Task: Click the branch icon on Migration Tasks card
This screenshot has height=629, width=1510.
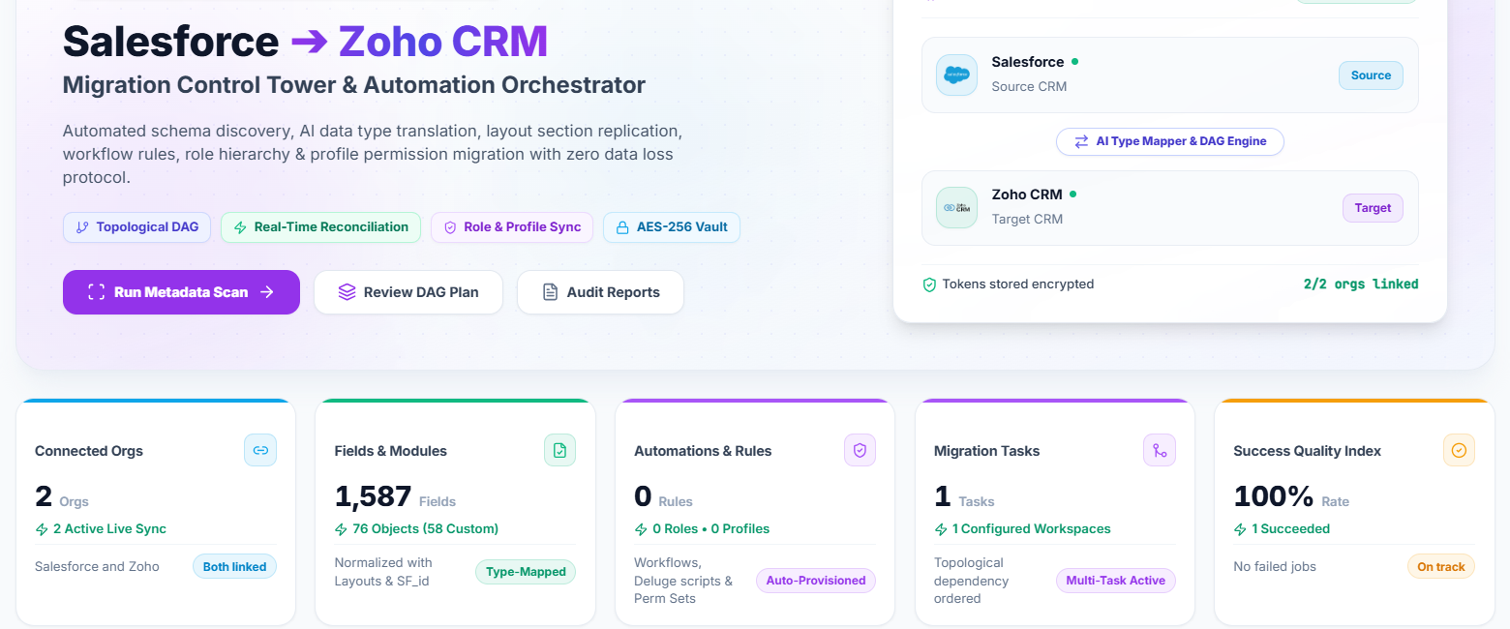Action: [x=1160, y=450]
